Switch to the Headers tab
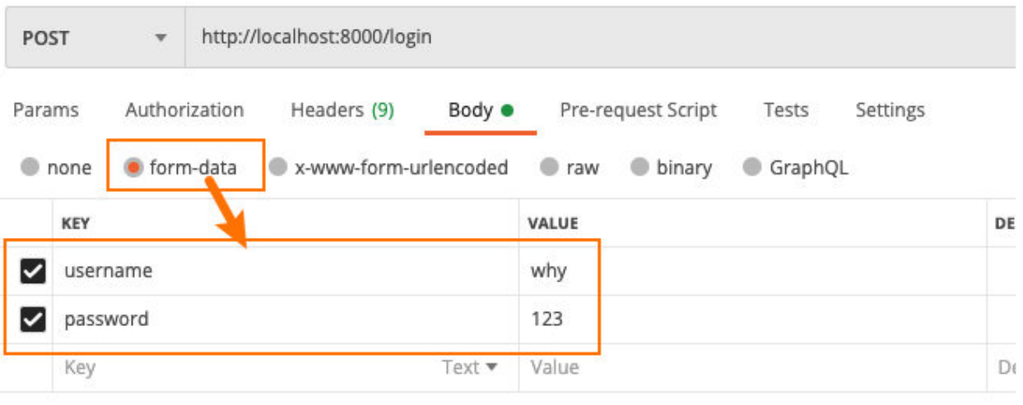1023x405 pixels. pos(342,110)
